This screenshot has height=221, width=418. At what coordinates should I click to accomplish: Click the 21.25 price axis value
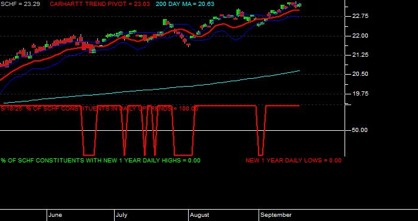coord(361,55)
